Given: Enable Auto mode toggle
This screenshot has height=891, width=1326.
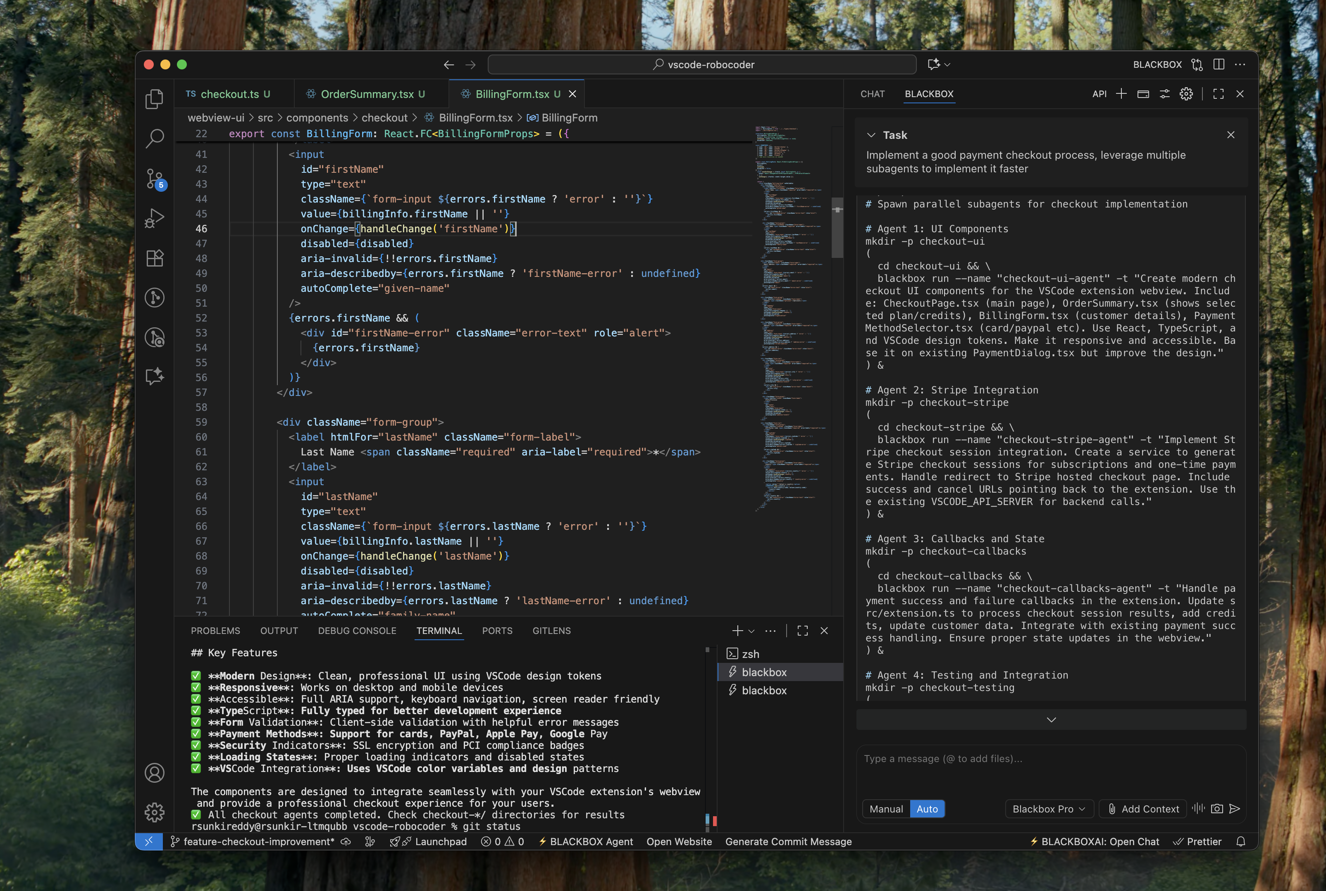Looking at the screenshot, I should point(926,809).
